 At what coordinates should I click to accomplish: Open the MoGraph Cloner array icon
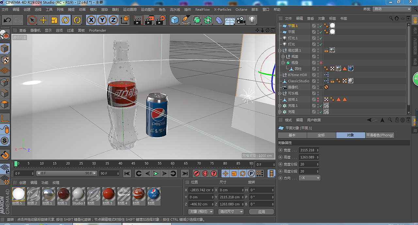tap(208, 20)
